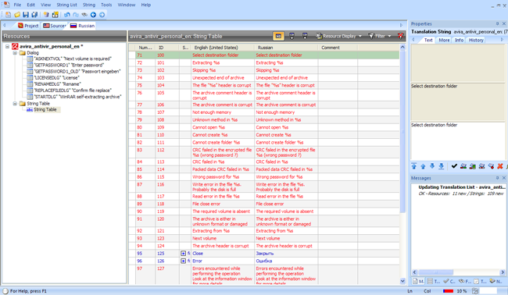
Task: Click the Messages scroll right arrow
Action: [x=503, y=272]
